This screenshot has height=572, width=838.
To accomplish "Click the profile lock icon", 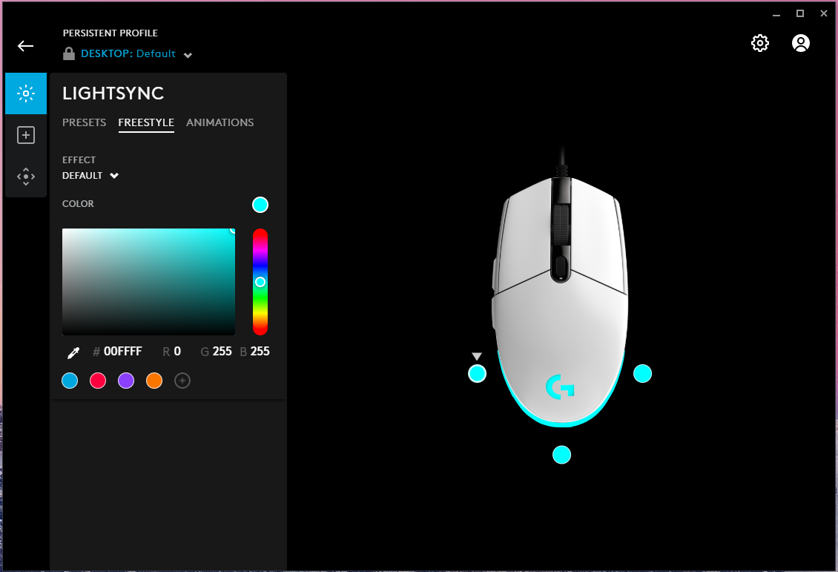I will point(69,53).
